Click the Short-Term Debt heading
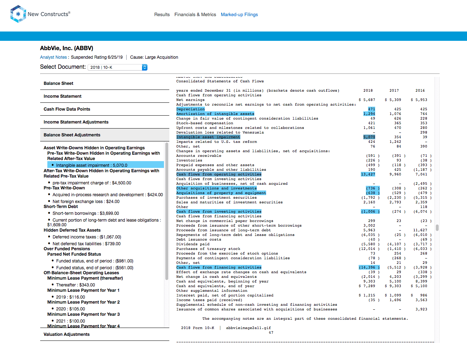467x343 pixels. click(x=61, y=207)
